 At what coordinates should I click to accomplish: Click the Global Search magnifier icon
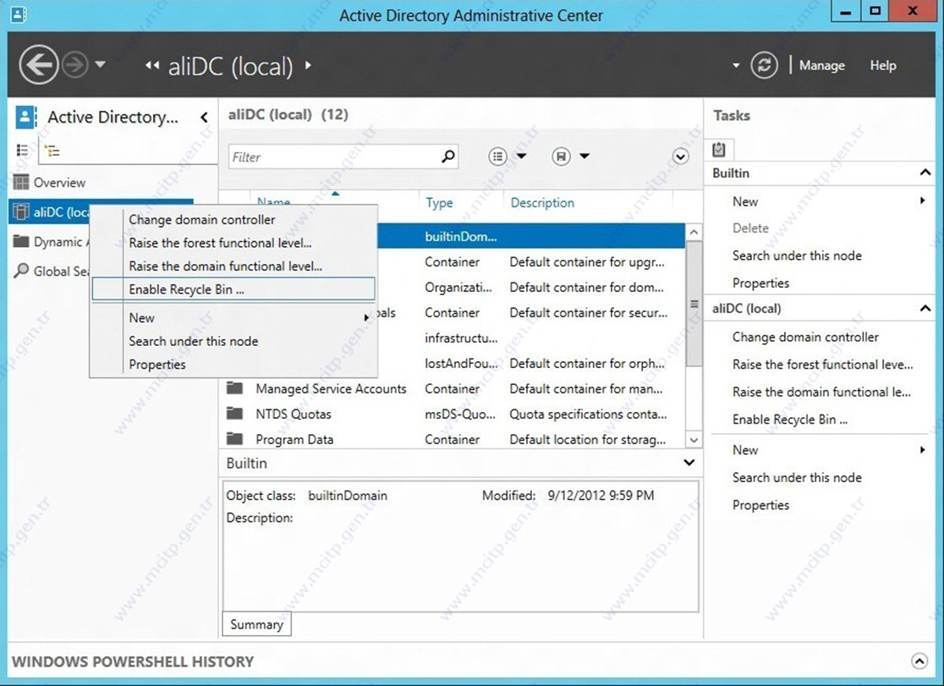coord(21,271)
